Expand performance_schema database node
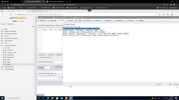Image resolution: width=179 pixels, height=100 pixels. tap(2, 38)
